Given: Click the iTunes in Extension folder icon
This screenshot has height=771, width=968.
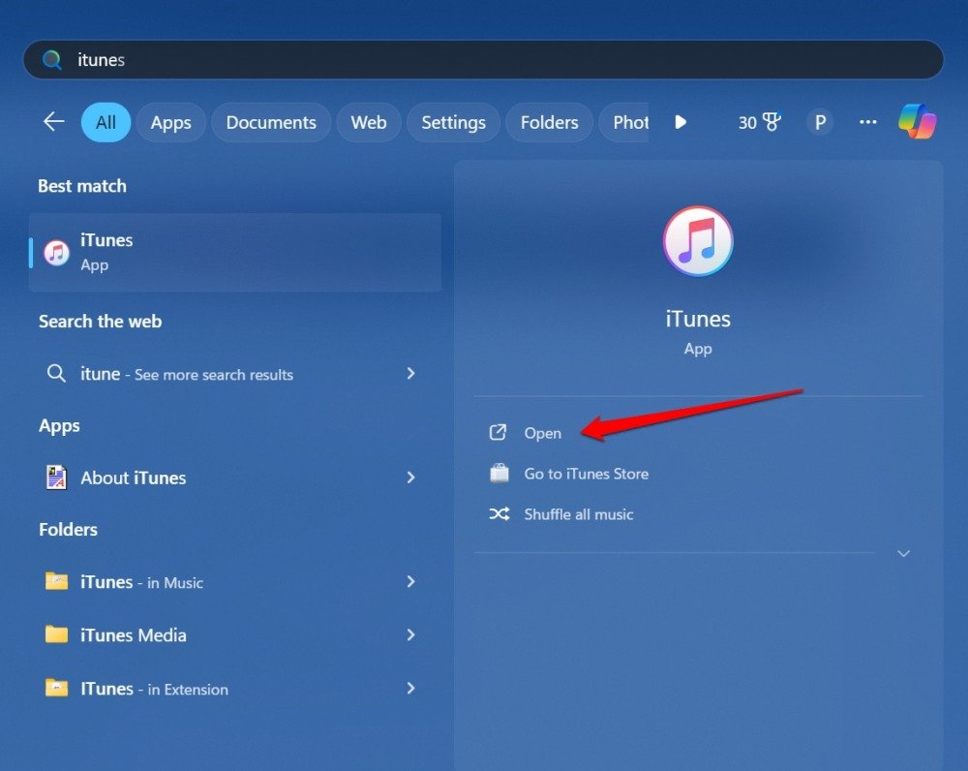Looking at the screenshot, I should coord(56,689).
